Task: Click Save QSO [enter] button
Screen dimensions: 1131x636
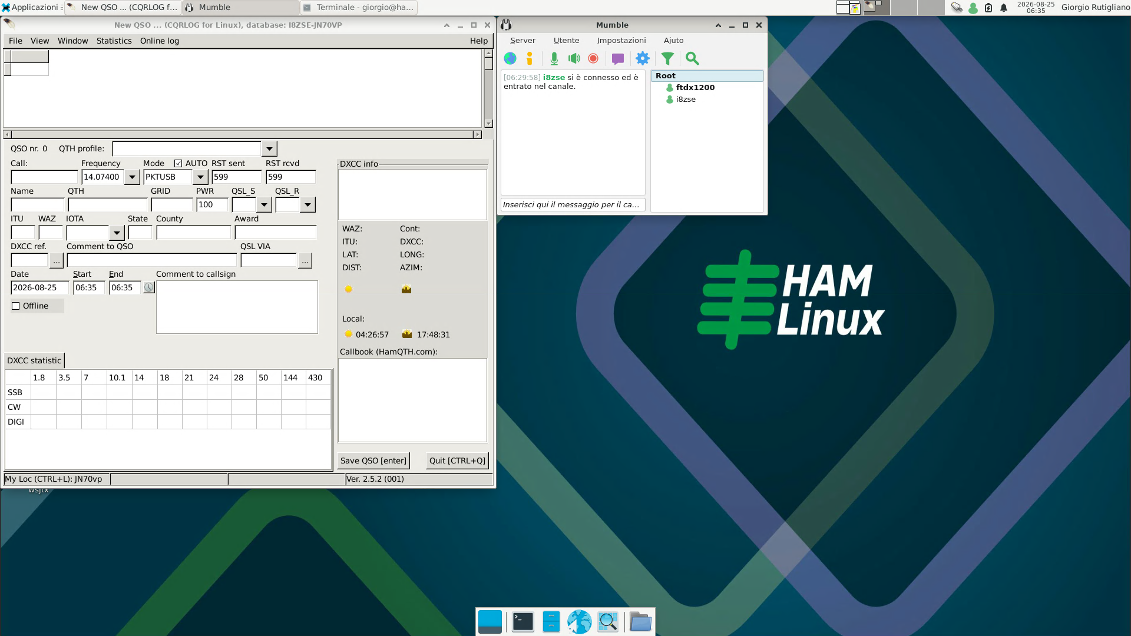Action: (373, 461)
